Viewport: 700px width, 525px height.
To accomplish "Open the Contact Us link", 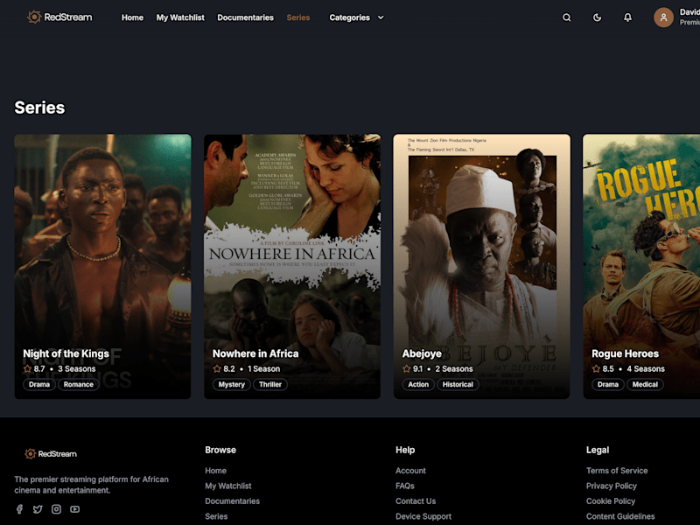I will click(416, 500).
